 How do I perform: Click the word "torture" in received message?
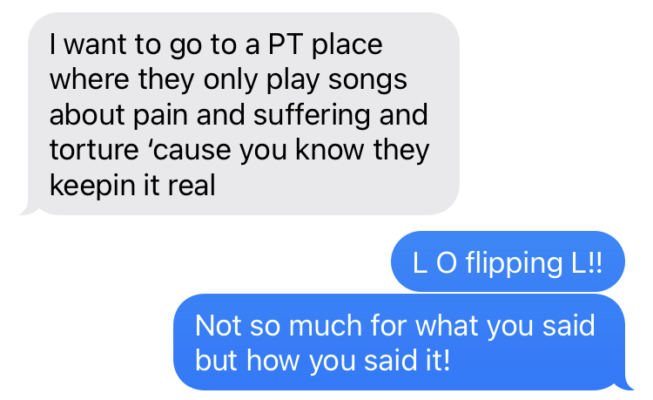(94, 150)
